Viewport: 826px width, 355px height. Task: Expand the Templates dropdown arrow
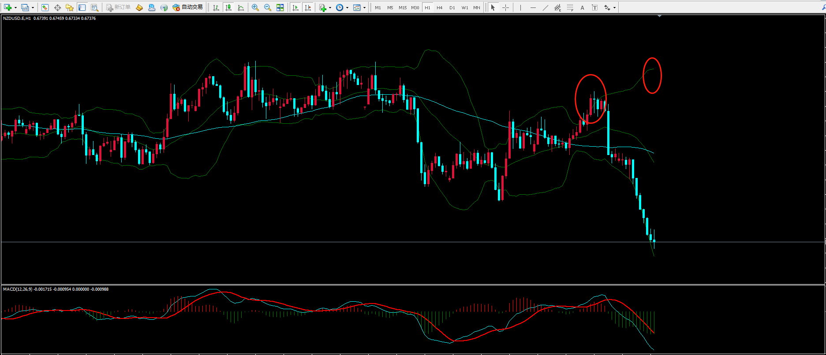click(x=364, y=7)
